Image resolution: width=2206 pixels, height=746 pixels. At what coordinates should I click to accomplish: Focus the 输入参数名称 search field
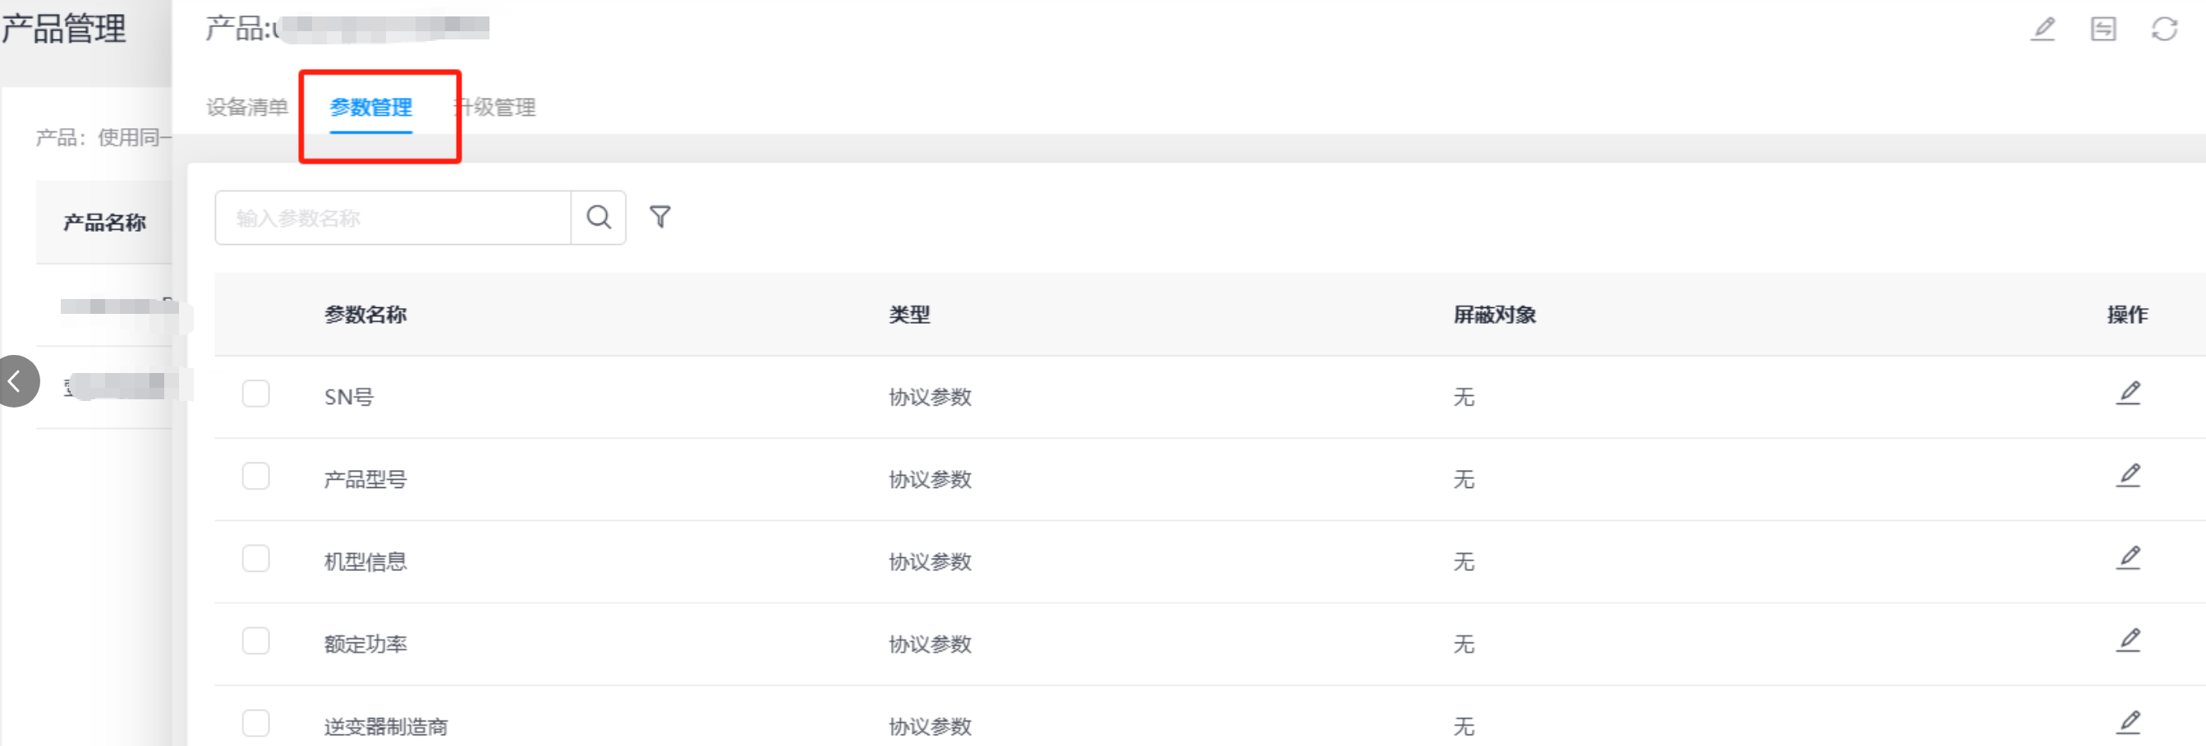point(393,218)
